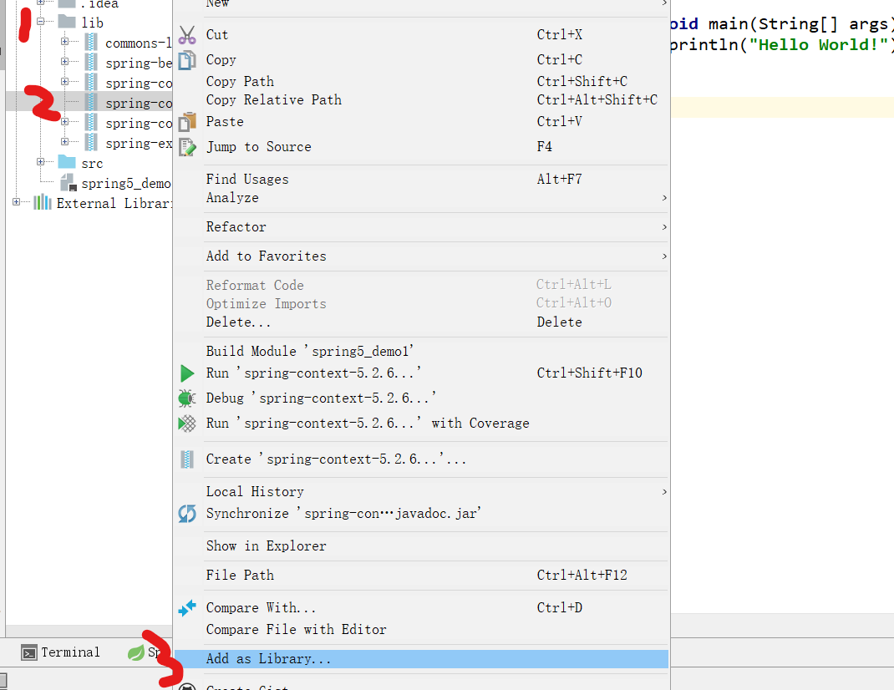Screen dimensions: 894x690
Task: Click the Synchronize refresh icon
Action: (x=187, y=514)
